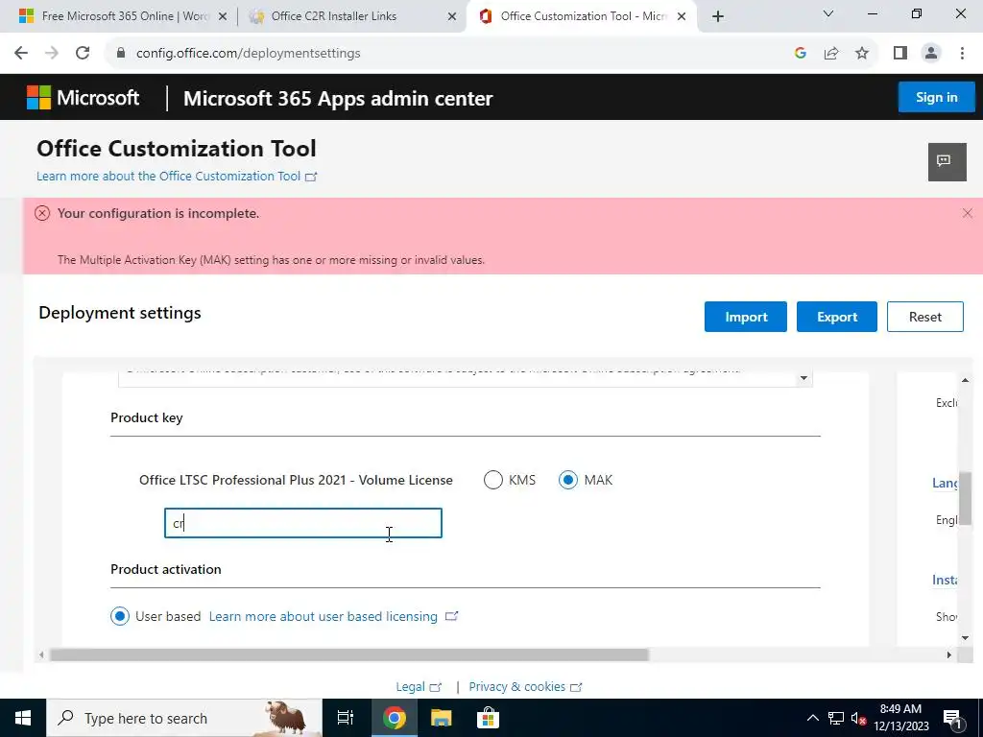
Task: Open Learn more about user based licensing
Action: (333, 616)
